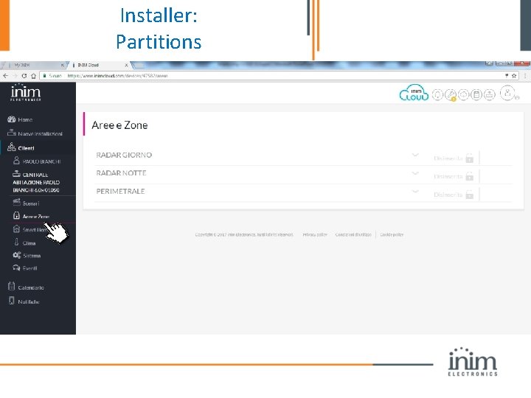Click the inim Cloud logo

pyautogui.click(x=414, y=93)
